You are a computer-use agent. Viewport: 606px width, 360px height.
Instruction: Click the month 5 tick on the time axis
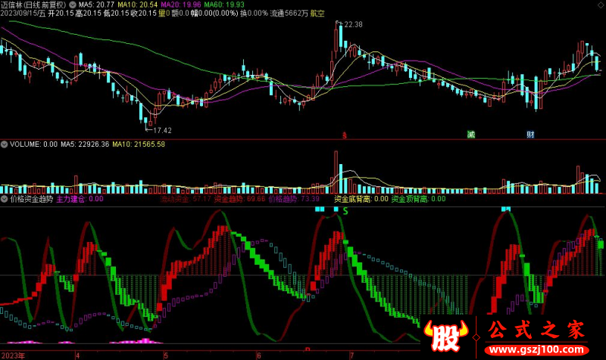point(166,355)
